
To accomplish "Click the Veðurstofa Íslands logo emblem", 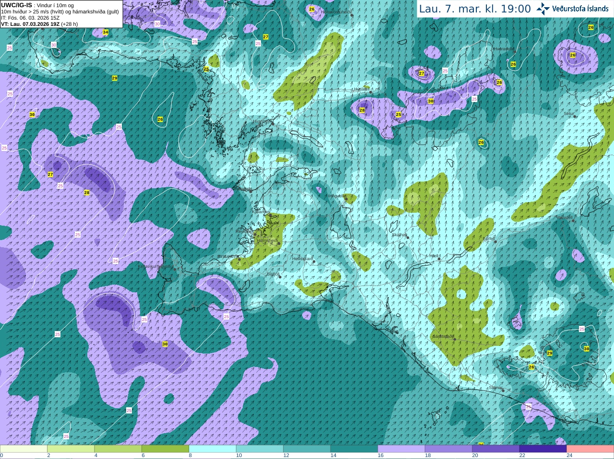I will click(x=543, y=9).
